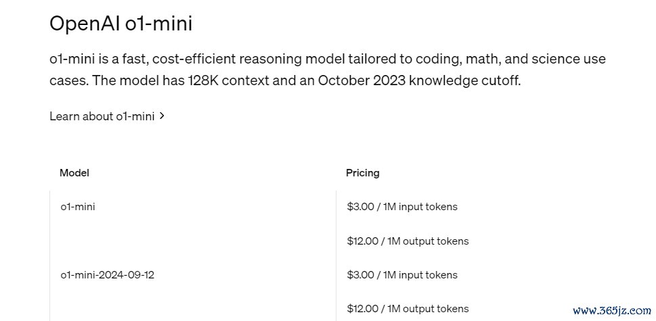Select the Model column header

[x=74, y=173]
